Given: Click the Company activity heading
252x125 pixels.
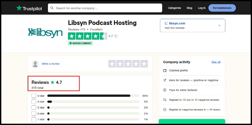Looking at the screenshot, I should coord(177,62).
